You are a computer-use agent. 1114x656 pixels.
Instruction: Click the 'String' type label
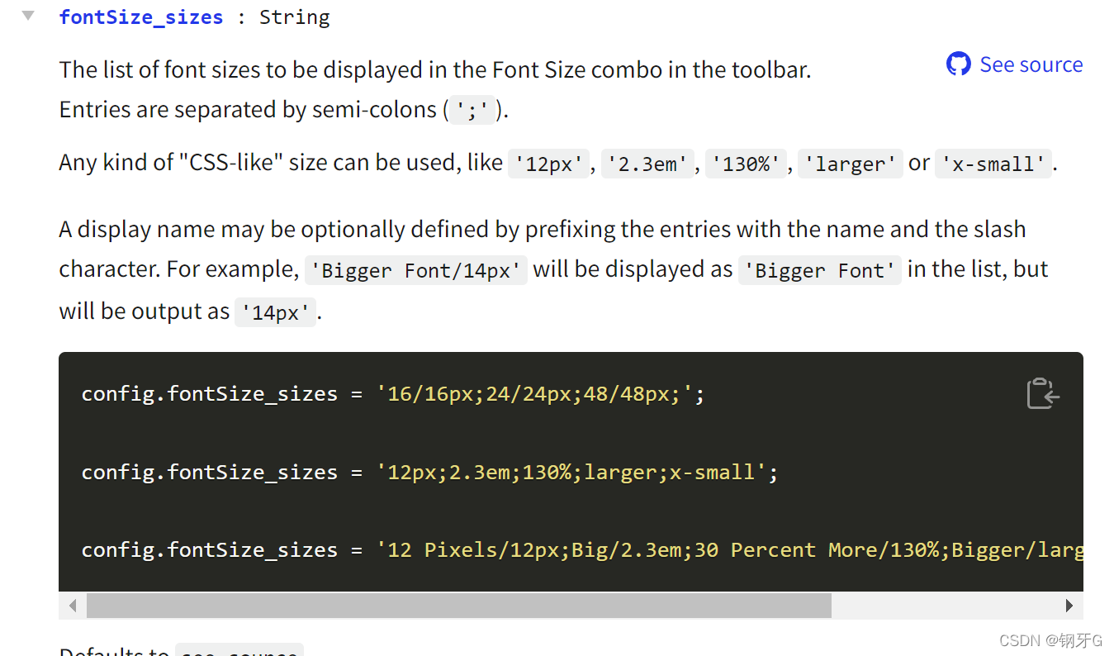[x=295, y=17]
